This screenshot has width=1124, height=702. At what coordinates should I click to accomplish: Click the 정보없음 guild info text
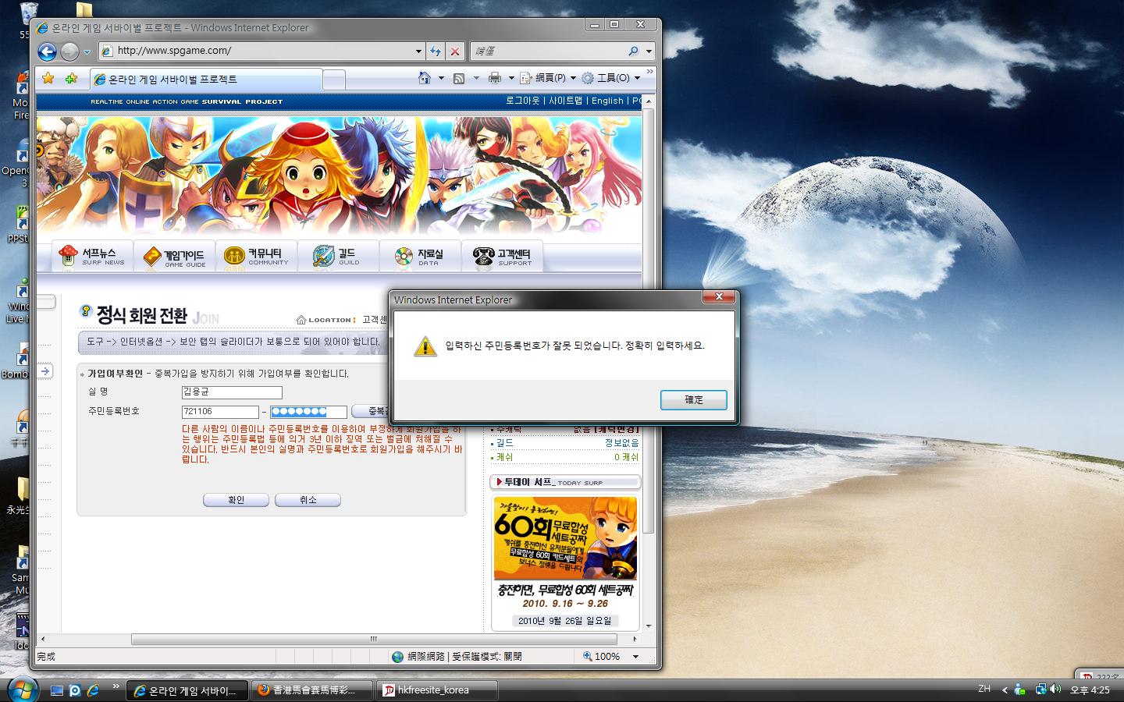(x=621, y=443)
